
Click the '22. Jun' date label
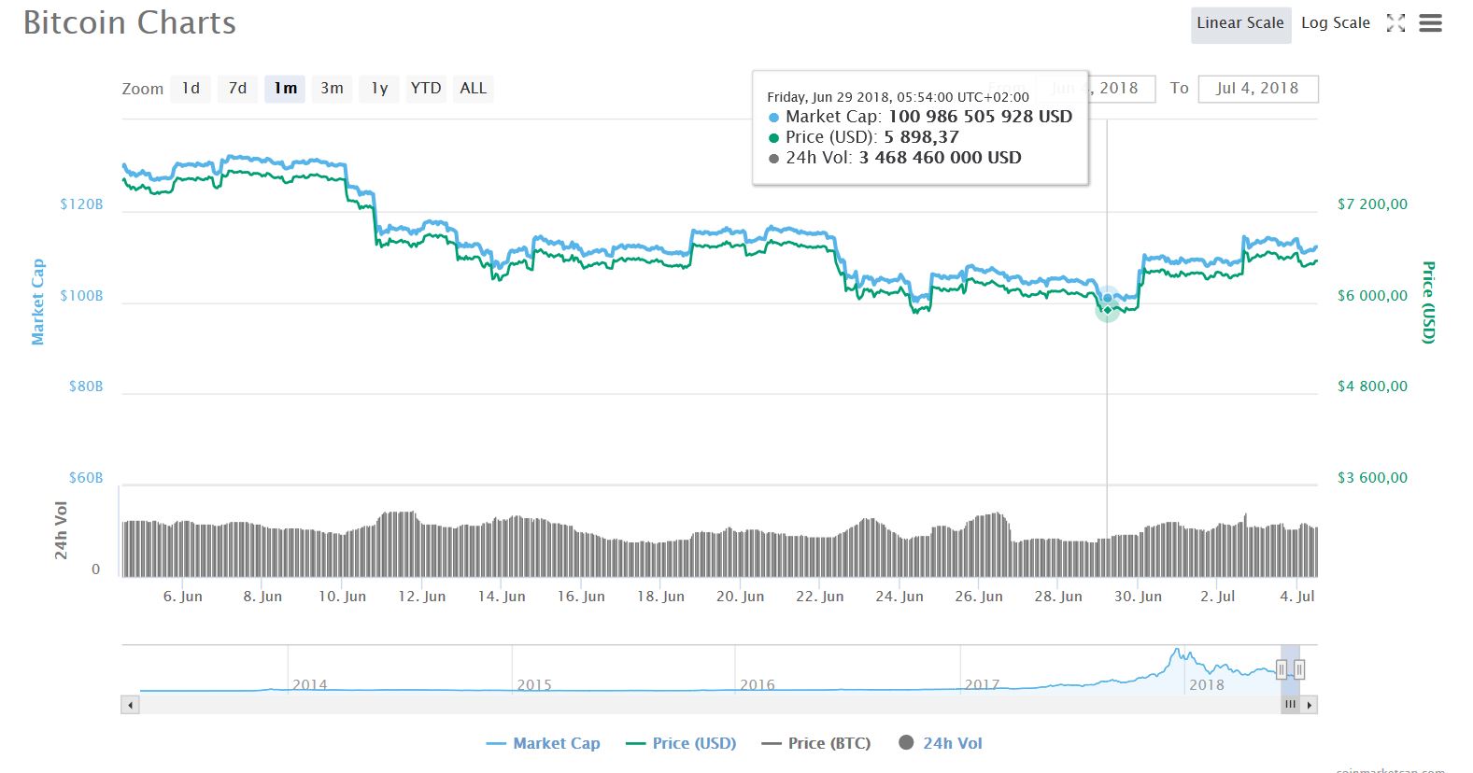click(820, 597)
